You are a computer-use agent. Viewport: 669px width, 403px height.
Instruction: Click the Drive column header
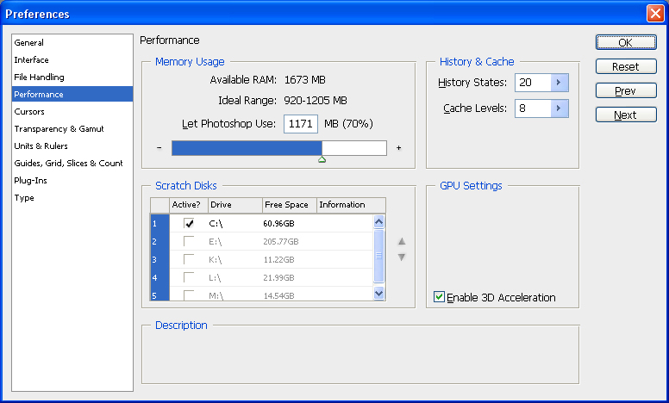pos(235,205)
